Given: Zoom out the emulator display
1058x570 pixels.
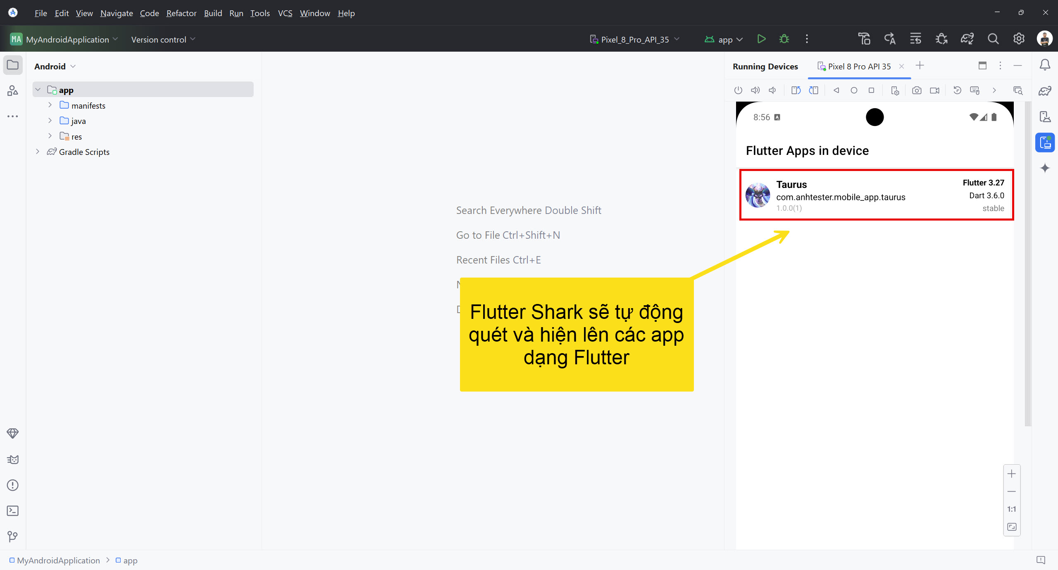Looking at the screenshot, I should pos(1012,492).
